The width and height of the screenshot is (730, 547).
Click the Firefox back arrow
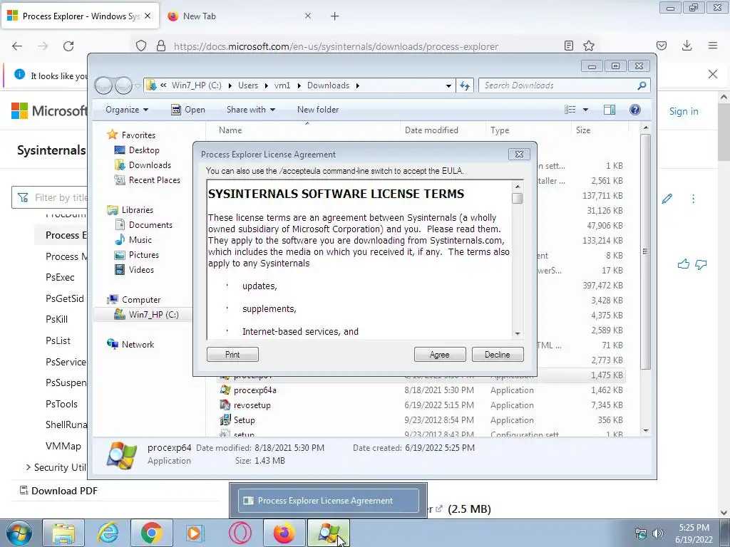tap(17, 46)
